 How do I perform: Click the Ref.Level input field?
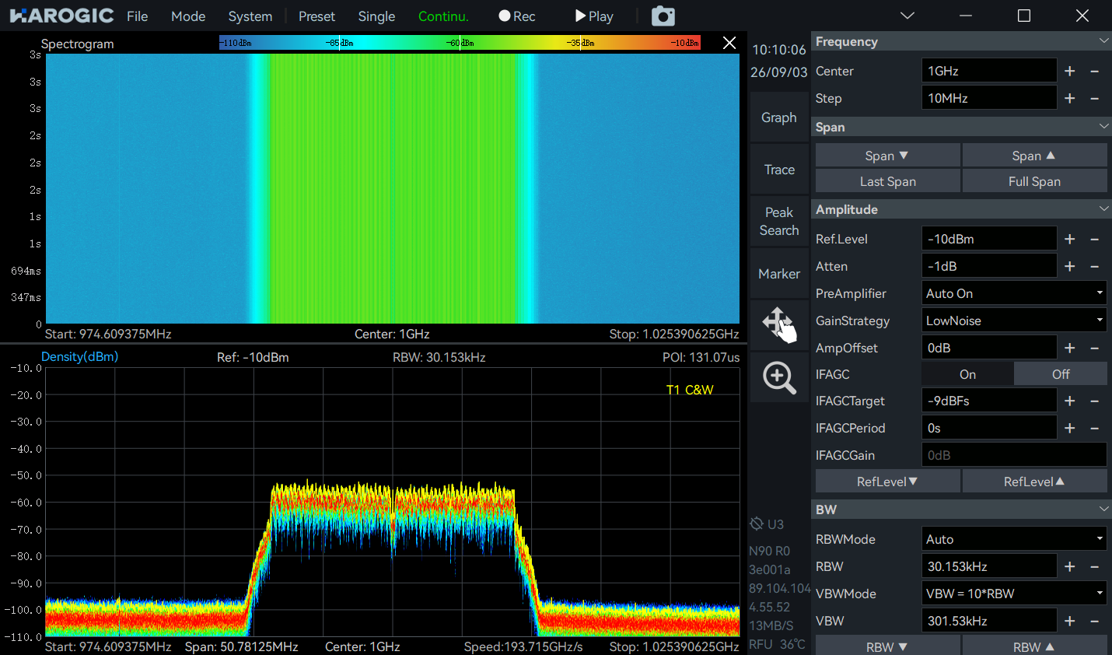coord(989,239)
